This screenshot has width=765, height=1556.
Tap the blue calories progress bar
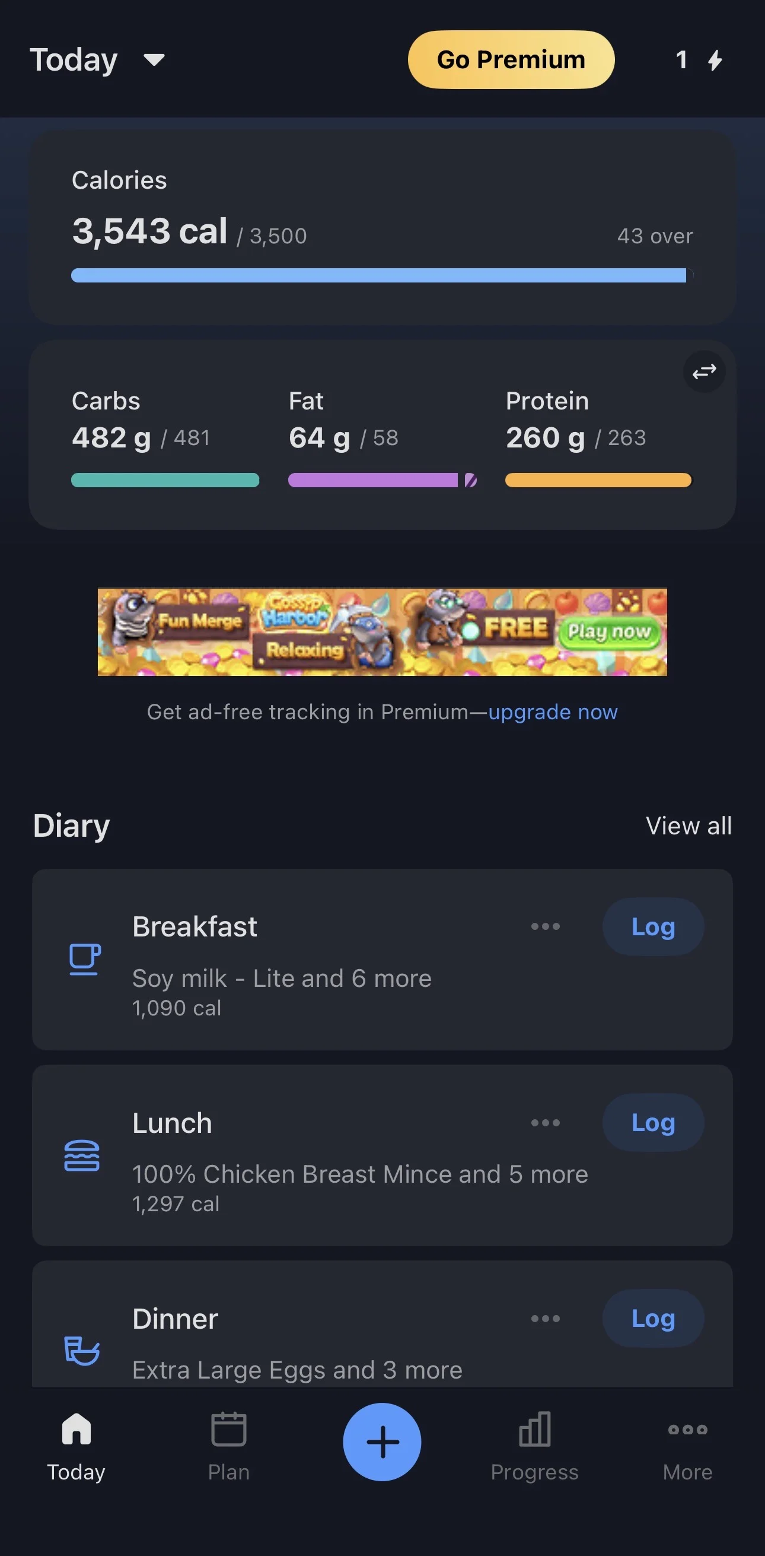(x=378, y=275)
